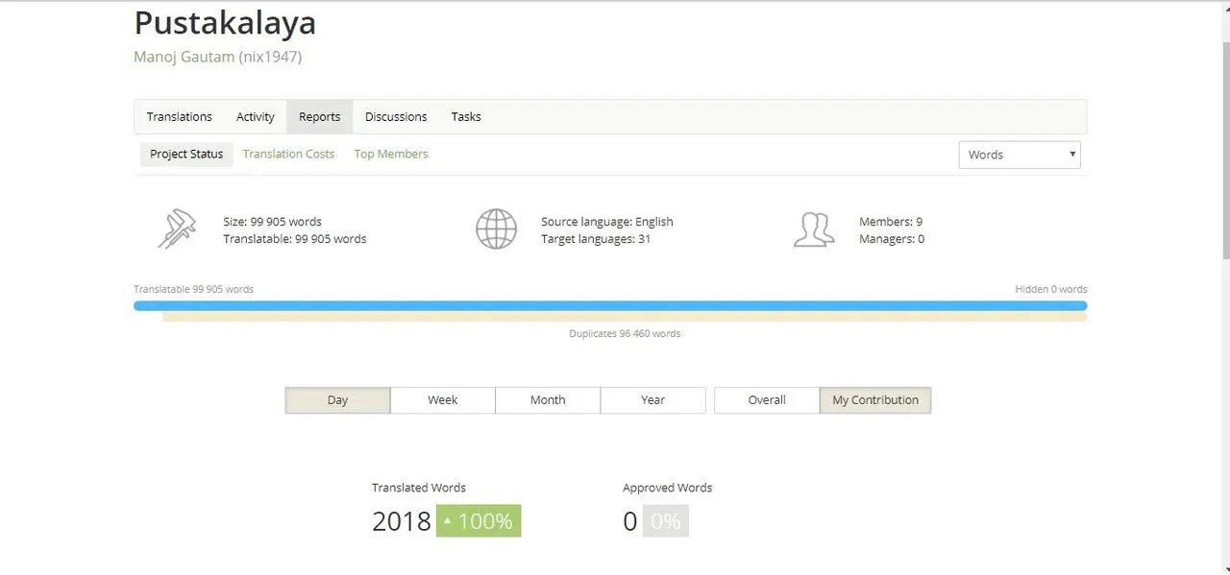Click the 'Approved Words' label
This screenshot has width=1230, height=575.
tap(668, 488)
